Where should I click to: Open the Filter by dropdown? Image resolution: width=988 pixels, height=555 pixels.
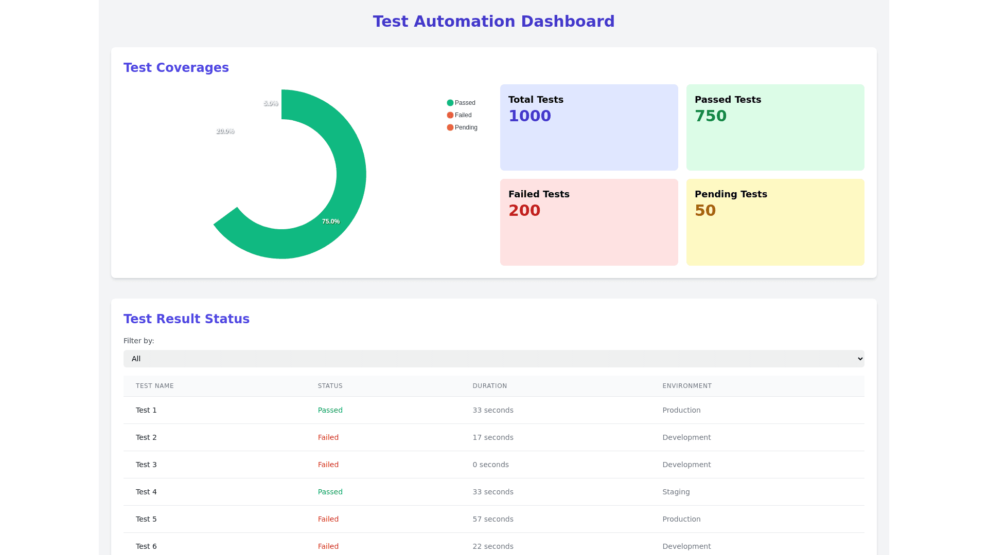pyautogui.click(x=493, y=359)
